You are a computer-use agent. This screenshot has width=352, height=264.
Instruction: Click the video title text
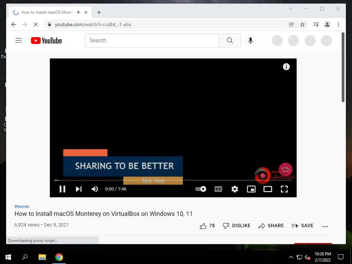coord(103,214)
